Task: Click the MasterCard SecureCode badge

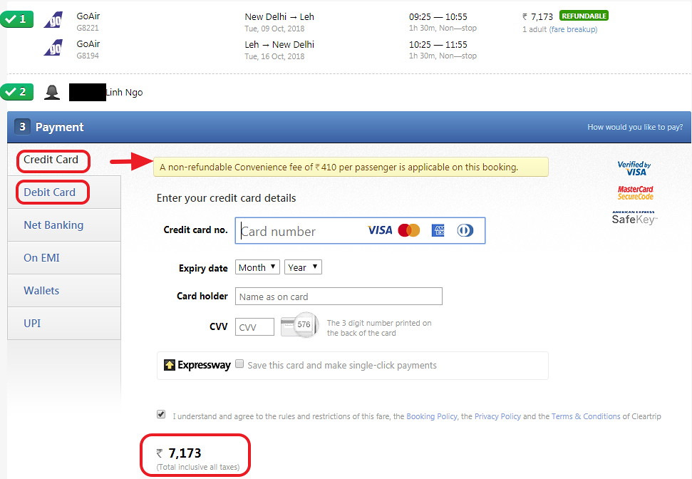Action: click(x=636, y=193)
